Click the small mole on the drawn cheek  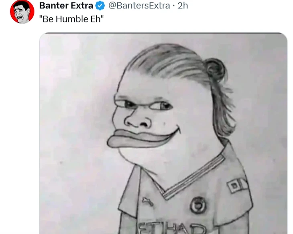pos(165,123)
